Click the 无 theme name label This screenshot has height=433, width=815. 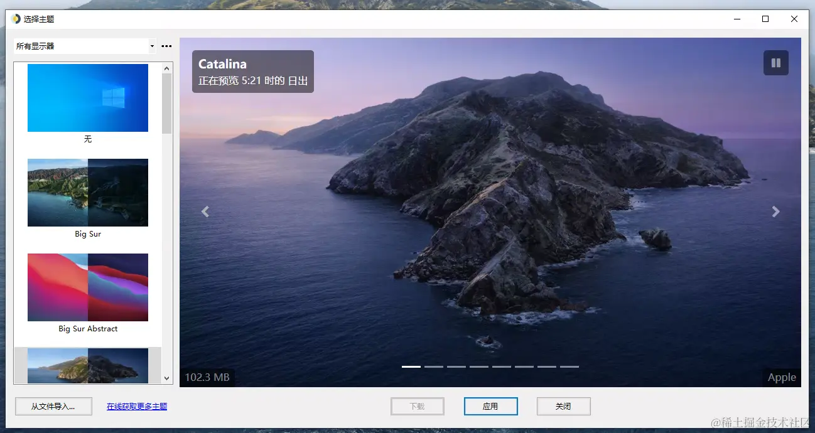pyautogui.click(x=88, y=139)
